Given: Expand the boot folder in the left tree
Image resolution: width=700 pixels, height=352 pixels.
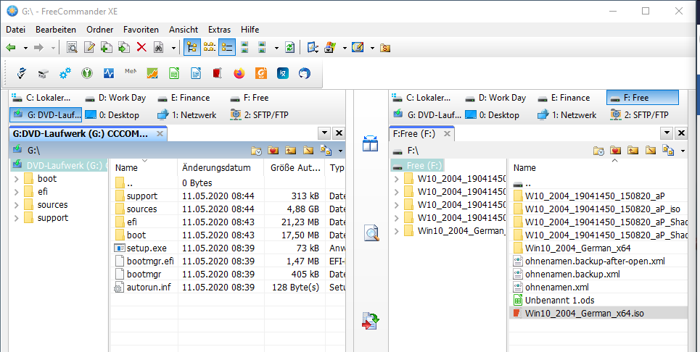Looking at the screenshot, I should (x=16, y=179).
